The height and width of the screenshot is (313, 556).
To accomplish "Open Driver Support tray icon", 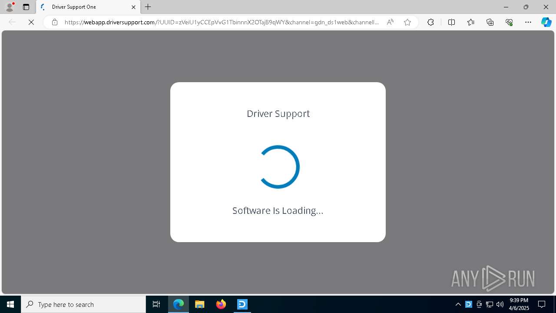I will (x=468, y=304).
